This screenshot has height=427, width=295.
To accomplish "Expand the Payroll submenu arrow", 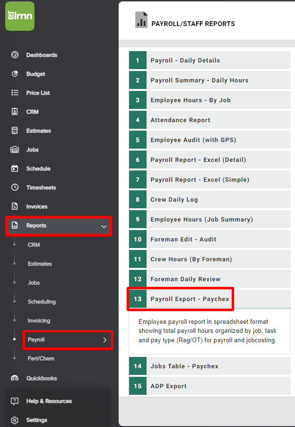I will click(x=104, y=340).
